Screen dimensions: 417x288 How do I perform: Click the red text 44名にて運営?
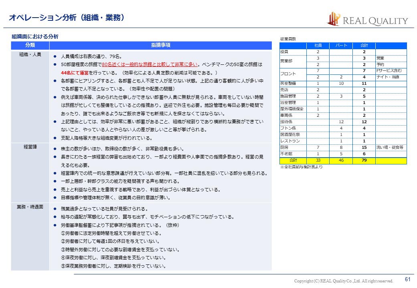click(x=75, y=73)
